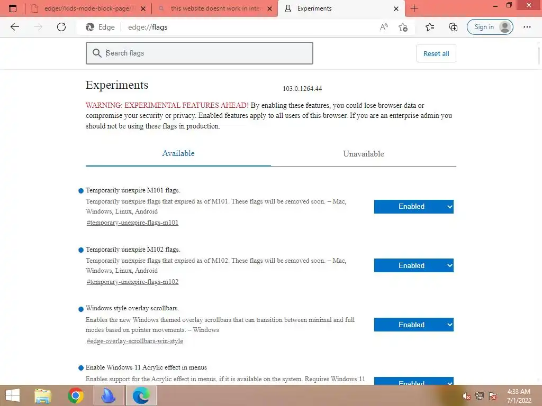Click the #temporary-unexpire-flags-m102 link
This screenshot has width=542, height=406.
[x=132, y=282]
